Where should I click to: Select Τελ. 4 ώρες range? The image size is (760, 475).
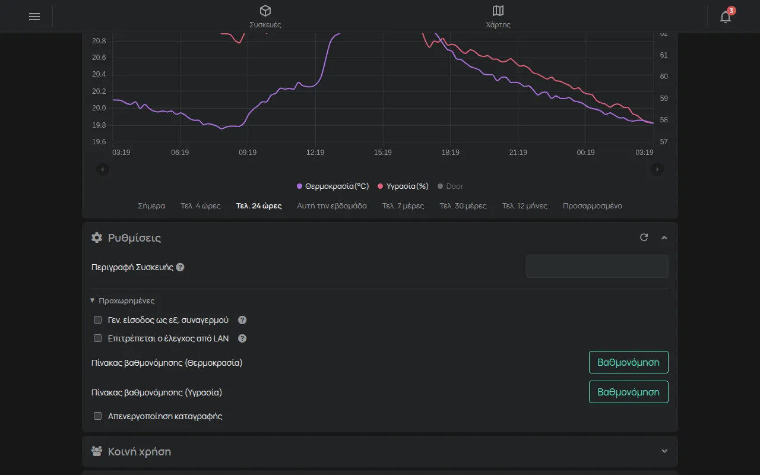[x=201, y=206]
